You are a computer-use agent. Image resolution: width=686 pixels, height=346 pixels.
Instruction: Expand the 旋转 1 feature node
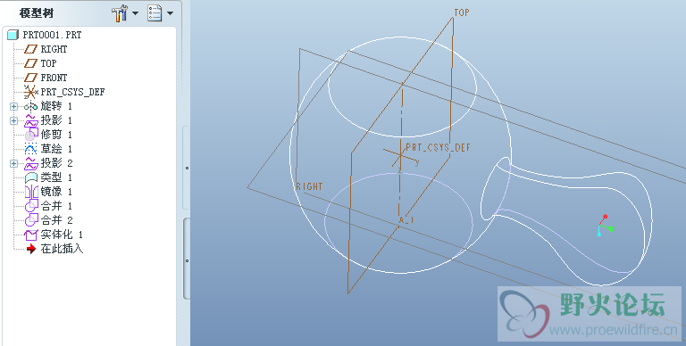coord(13,106)
